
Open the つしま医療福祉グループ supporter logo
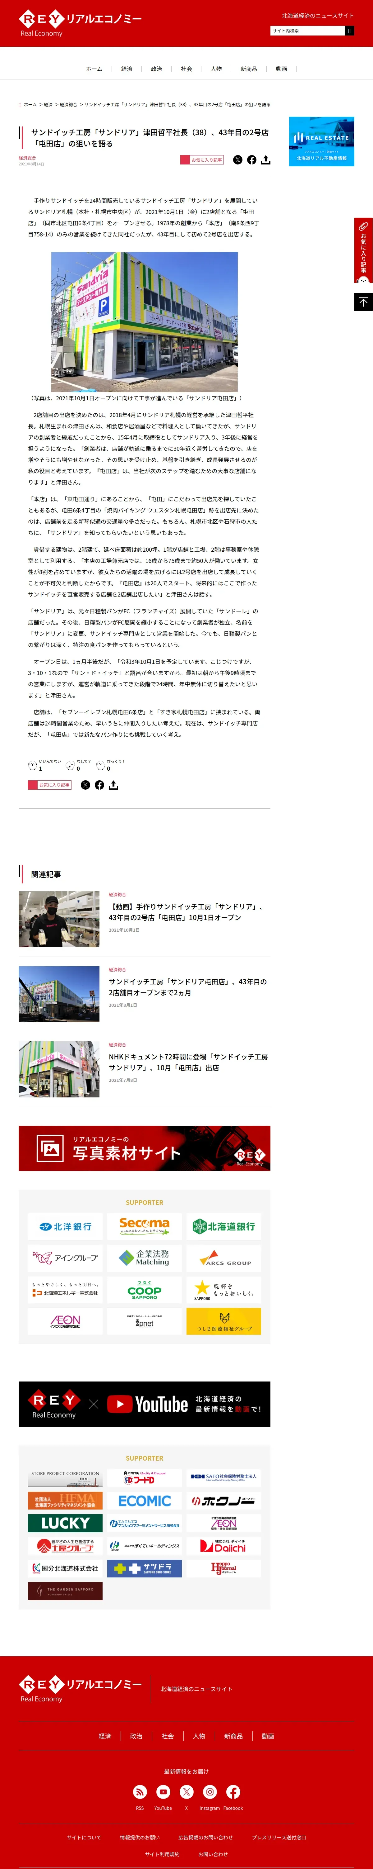pyautogui.click(x=224, y=1321)
